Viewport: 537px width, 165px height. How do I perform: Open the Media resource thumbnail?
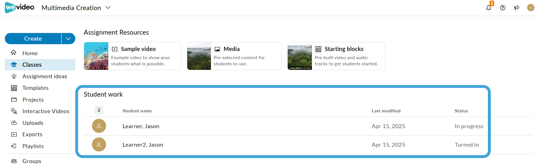coord(199,56)
